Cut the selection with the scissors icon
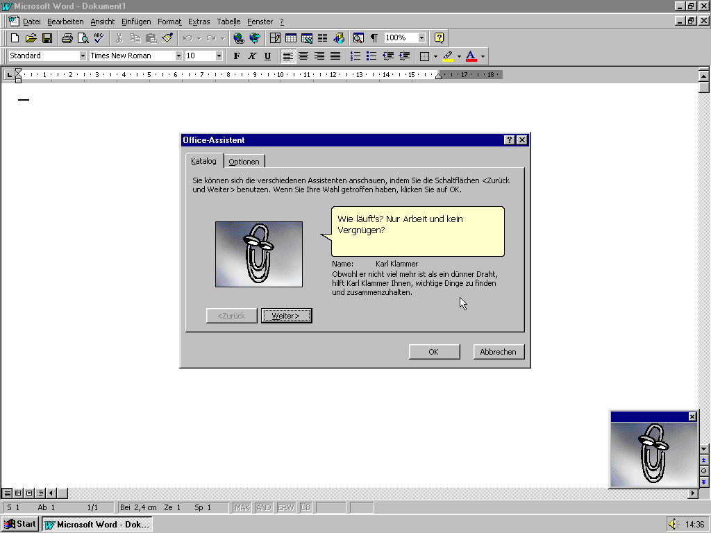The height and width of the screenshot is (533, 711). (x=119, y=38)
